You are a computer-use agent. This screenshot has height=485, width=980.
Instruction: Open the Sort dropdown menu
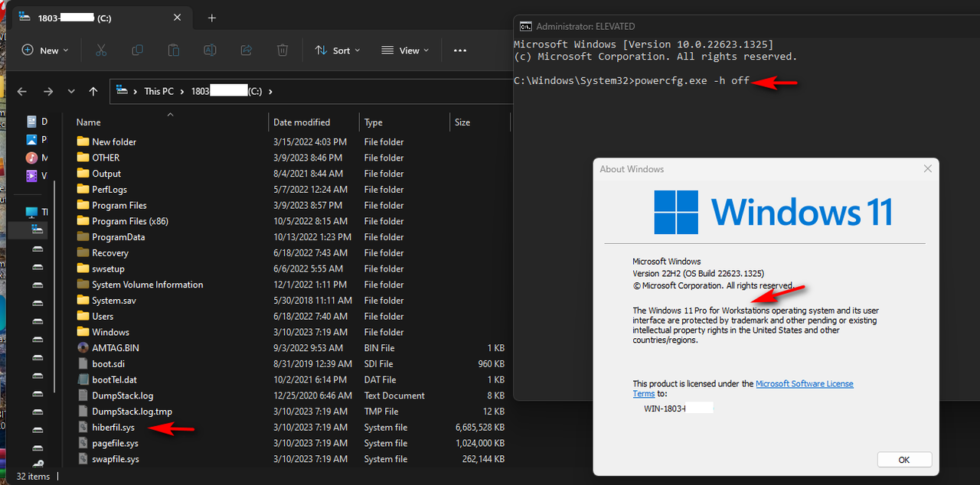tap(337, 50)
